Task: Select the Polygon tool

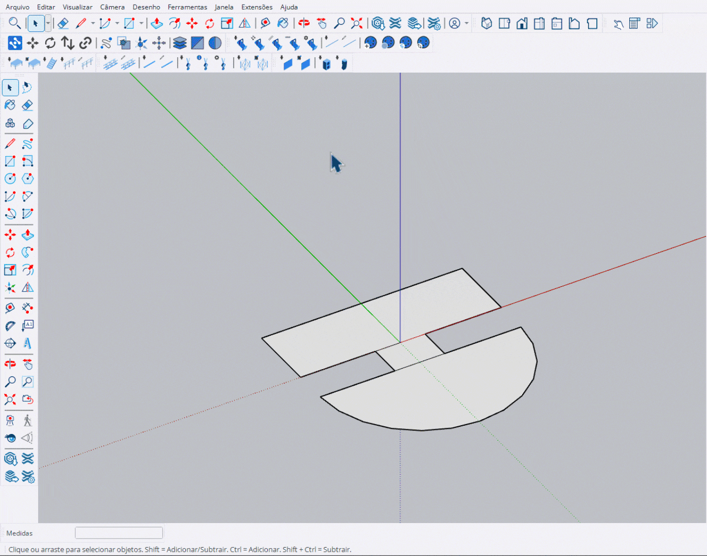Action: click(x=27, y=179)
